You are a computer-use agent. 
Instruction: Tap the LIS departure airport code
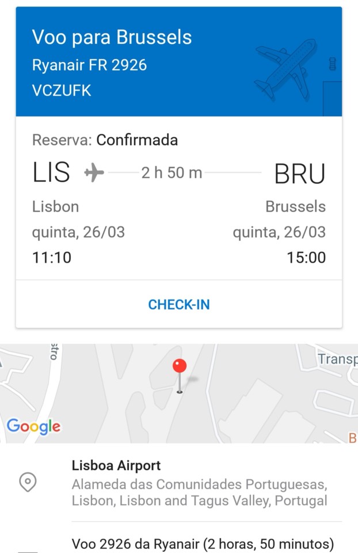point(51,173)
